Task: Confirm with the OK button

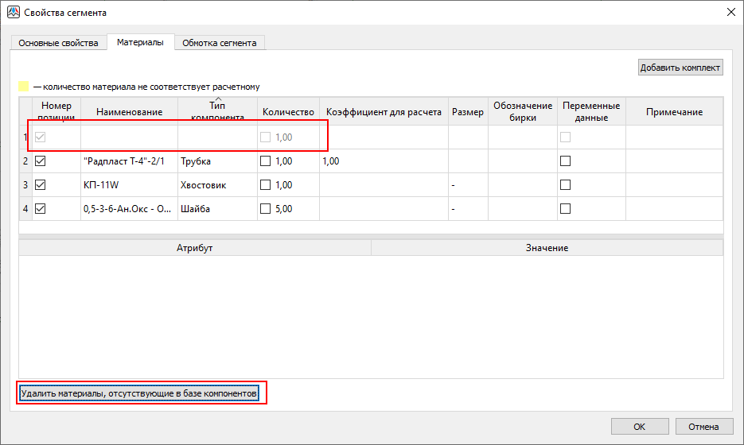Action: coord(639,427)
